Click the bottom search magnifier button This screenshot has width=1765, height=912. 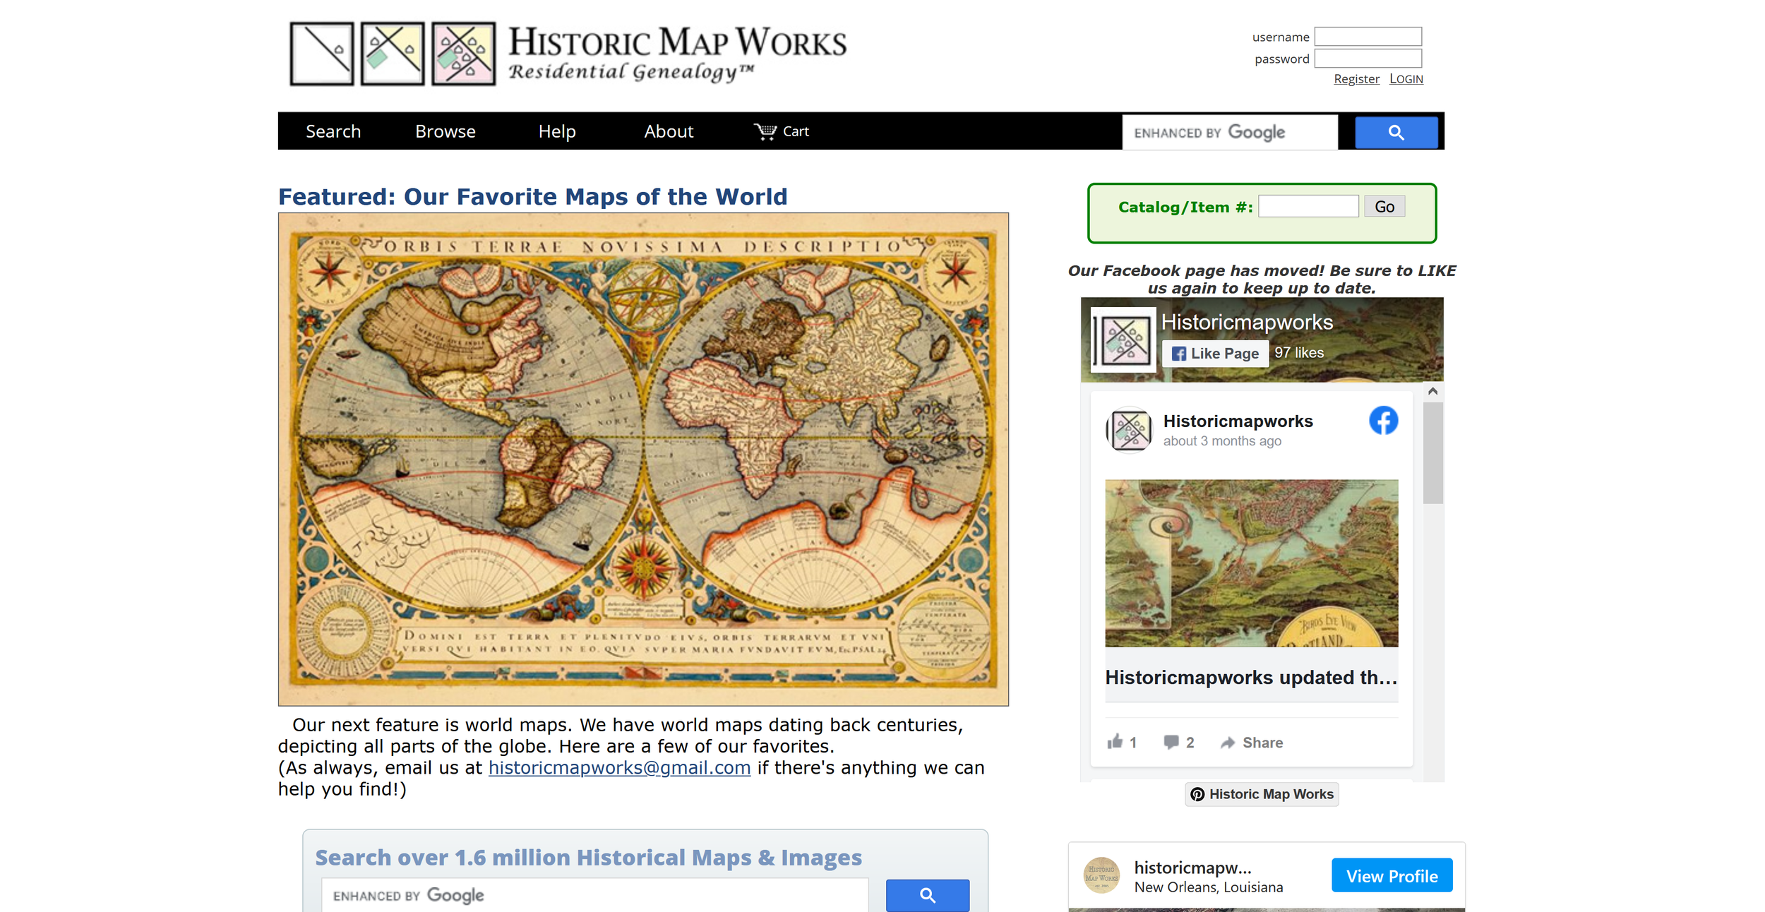pyautogui.click(x=927, y=895)
